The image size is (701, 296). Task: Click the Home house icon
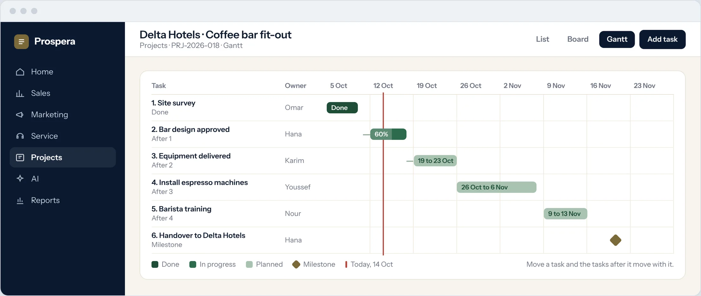coord(20,72)
